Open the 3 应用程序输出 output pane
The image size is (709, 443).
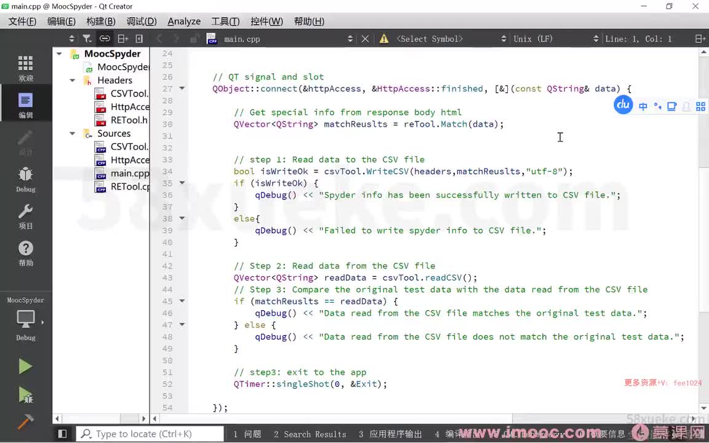tap(391, 434)
